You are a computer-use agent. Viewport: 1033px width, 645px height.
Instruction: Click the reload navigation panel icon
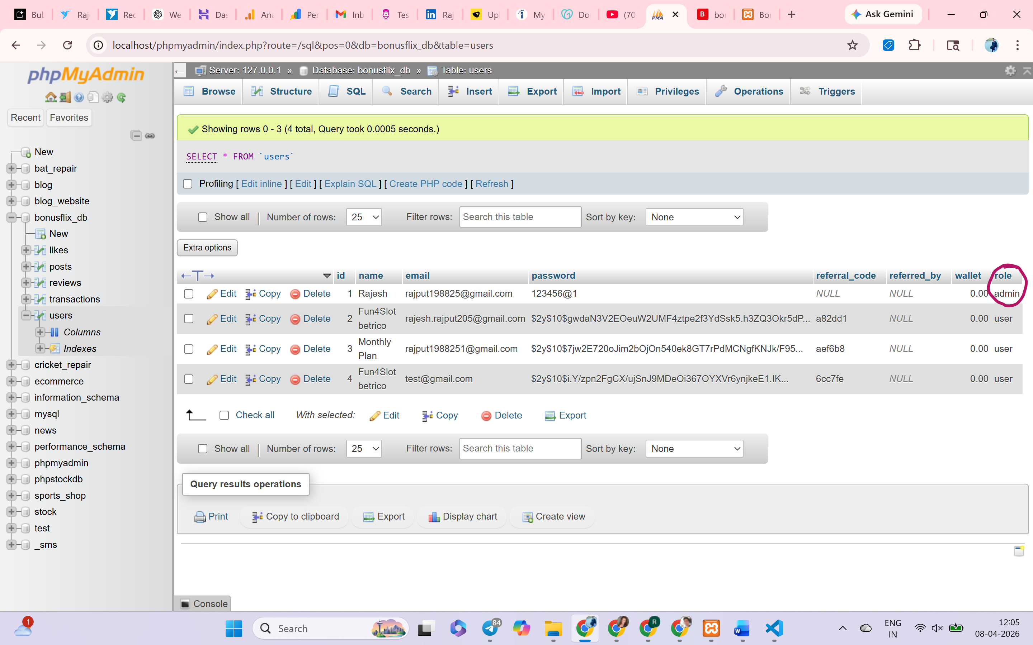click(121, 97)
